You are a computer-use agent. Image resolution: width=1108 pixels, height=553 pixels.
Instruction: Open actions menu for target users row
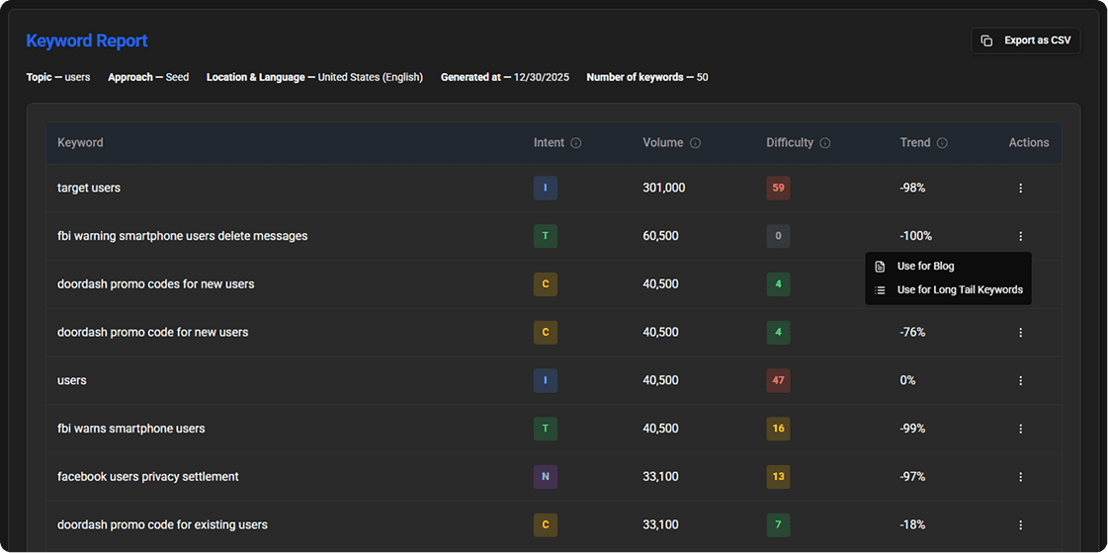pyautogui.click(x=1020, y=188)
